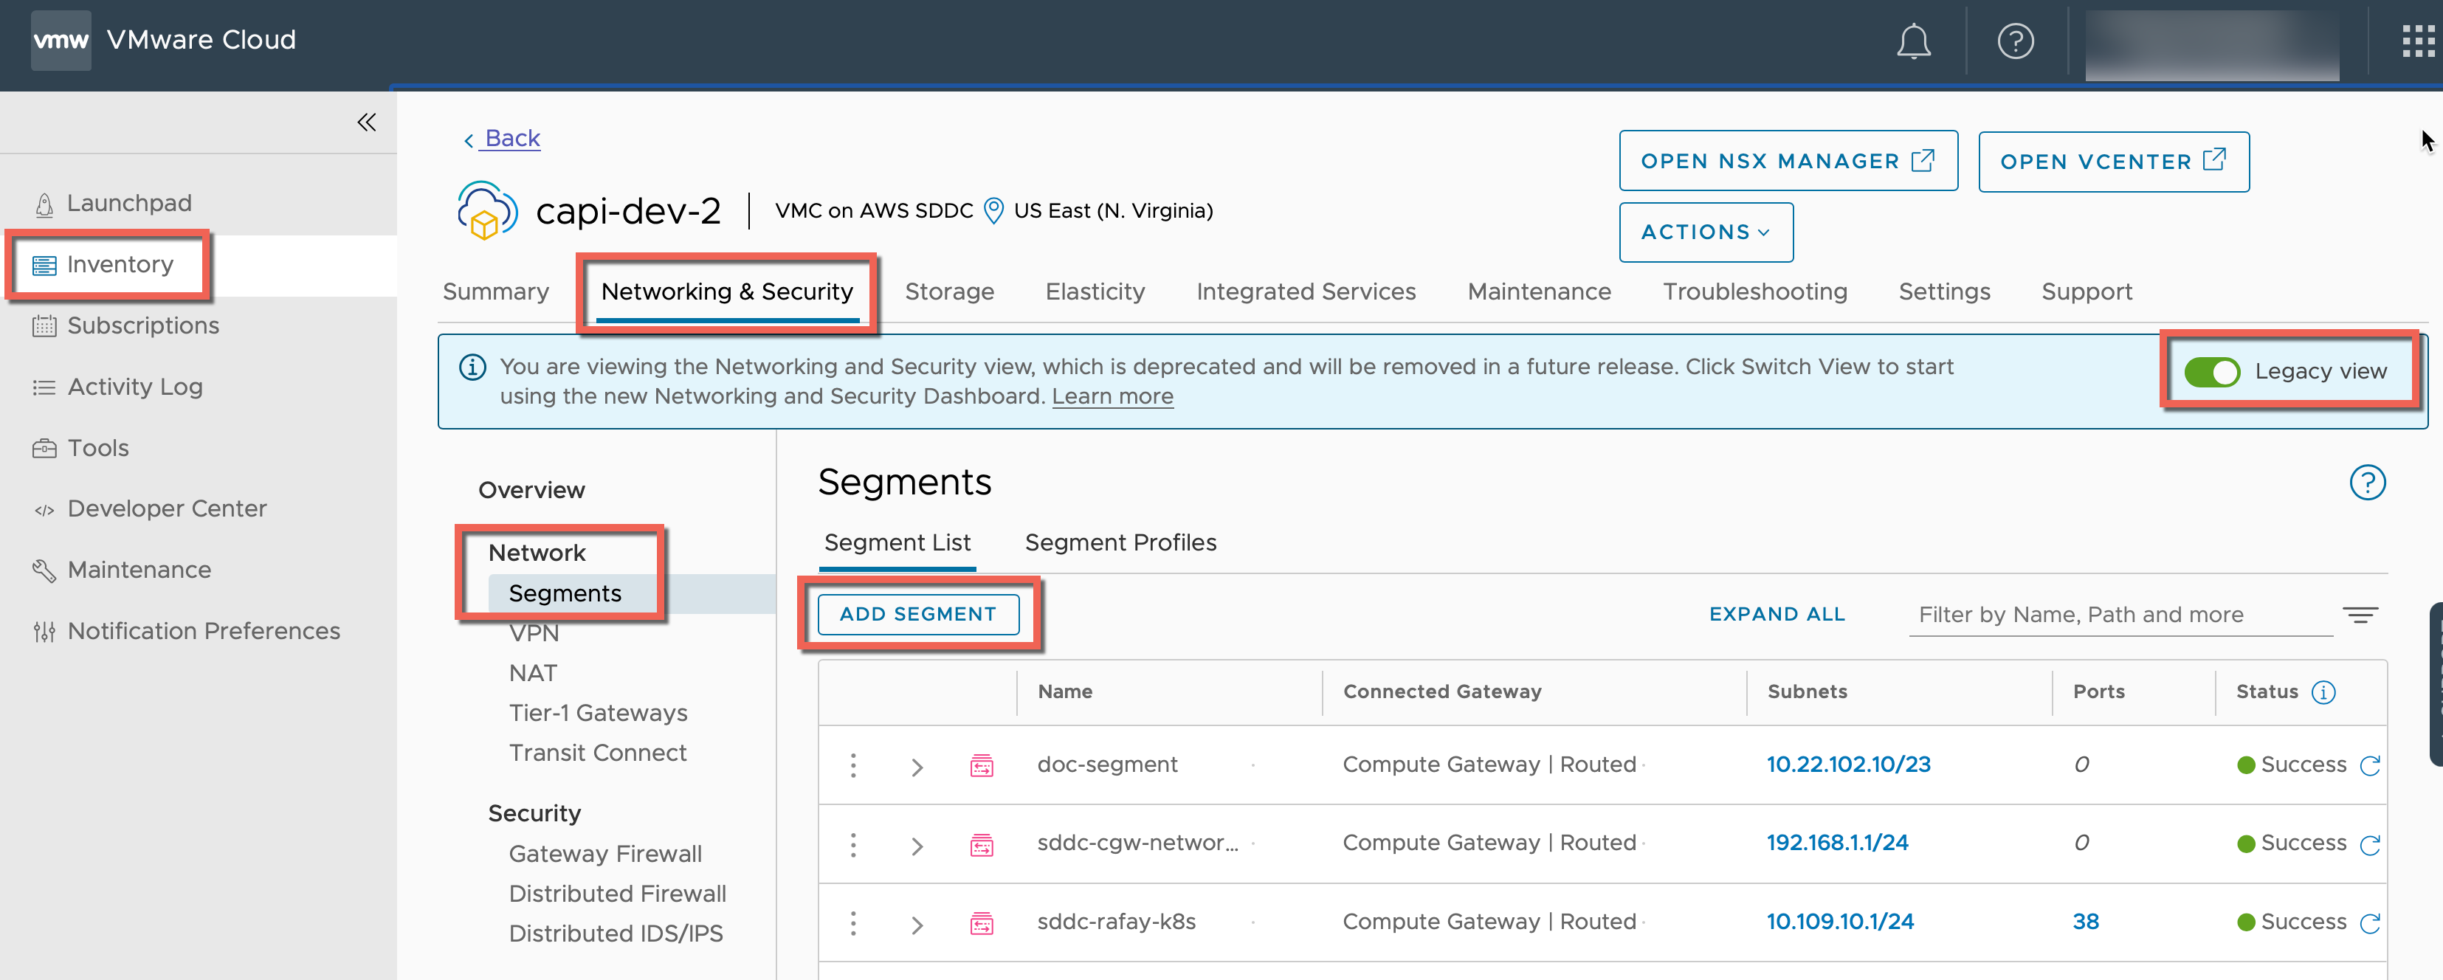This screenshot has height=980, width=2443.
Task: Click the doc-segment segment icon
Action: tap(982, 766)
